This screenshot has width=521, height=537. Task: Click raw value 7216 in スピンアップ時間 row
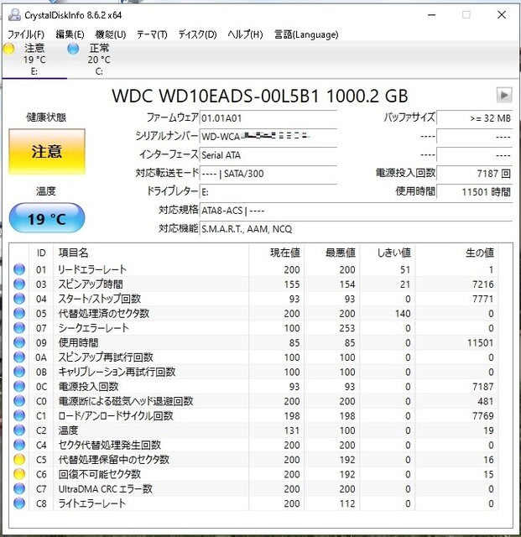coord(483,284)
